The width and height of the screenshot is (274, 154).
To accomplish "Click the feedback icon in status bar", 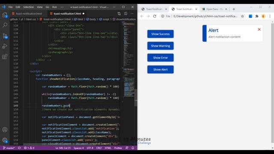I will 127,148.
